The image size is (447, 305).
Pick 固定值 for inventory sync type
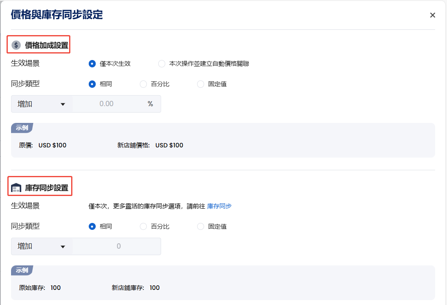pyautogui.click(x=201, y=227)
